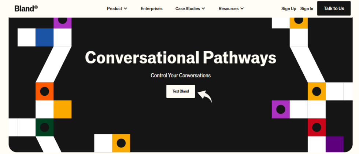Click the Conversational Pathways heading
This screenshot has height=154, width=359.
click(180, 57)
